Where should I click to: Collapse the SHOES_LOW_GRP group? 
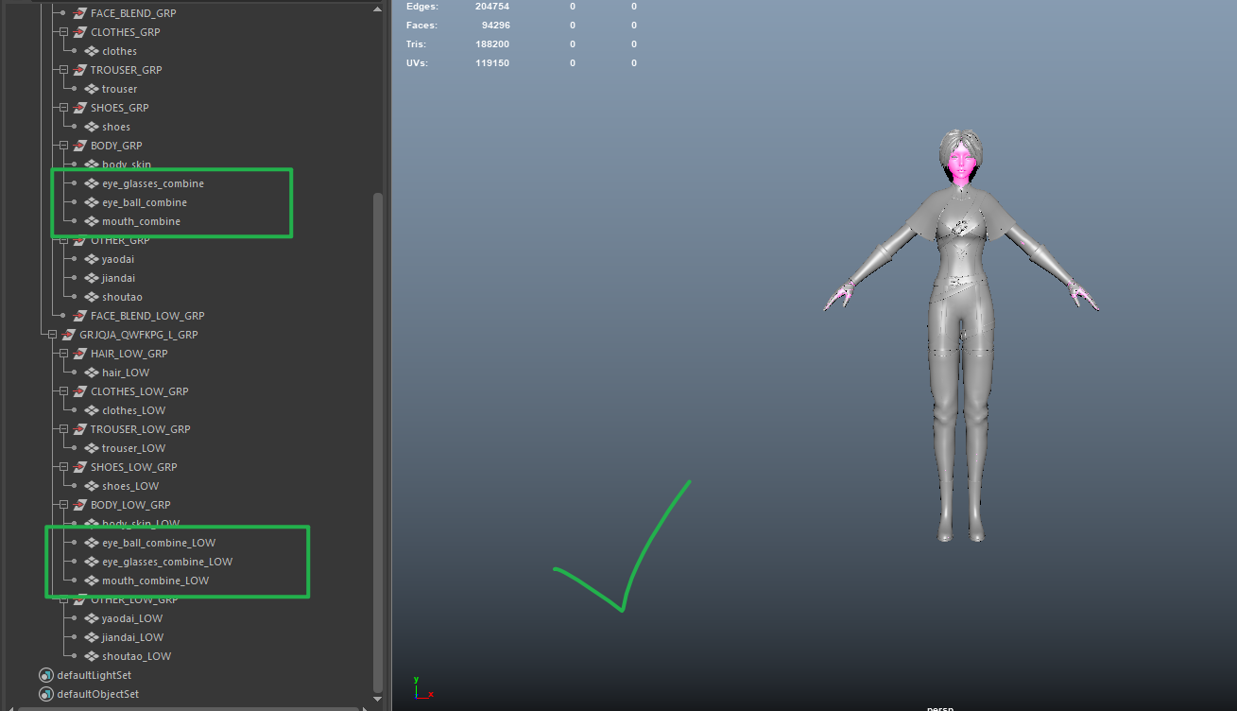coord(62,467)
